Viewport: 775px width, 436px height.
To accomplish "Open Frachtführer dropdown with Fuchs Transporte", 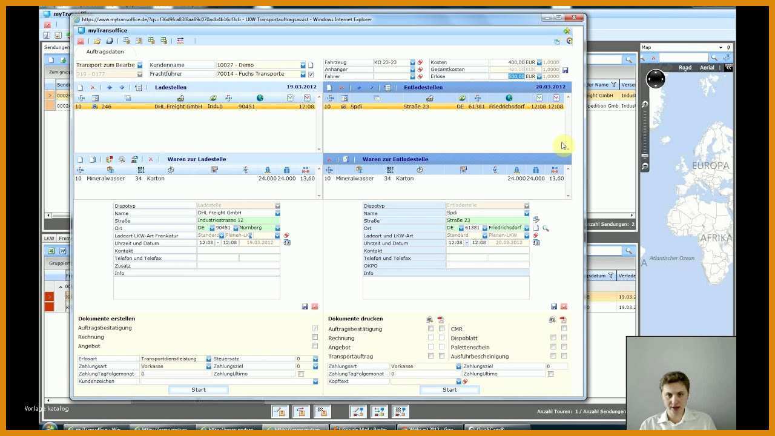I will [x=303, y=74].
